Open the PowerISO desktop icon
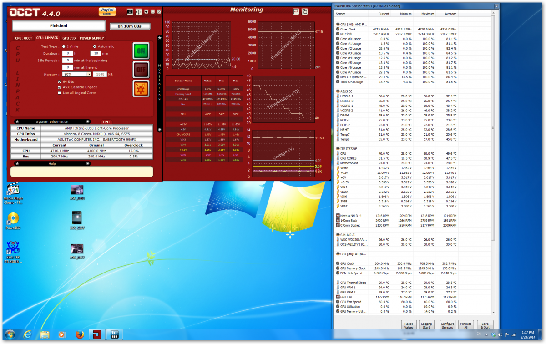546x344 pixels. click(13, 221)
